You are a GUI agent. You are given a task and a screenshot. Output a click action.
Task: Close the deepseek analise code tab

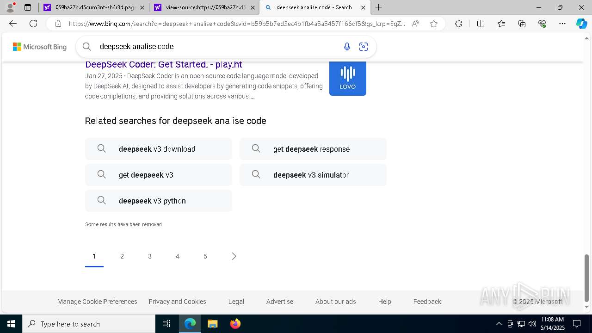click(364, 7)
